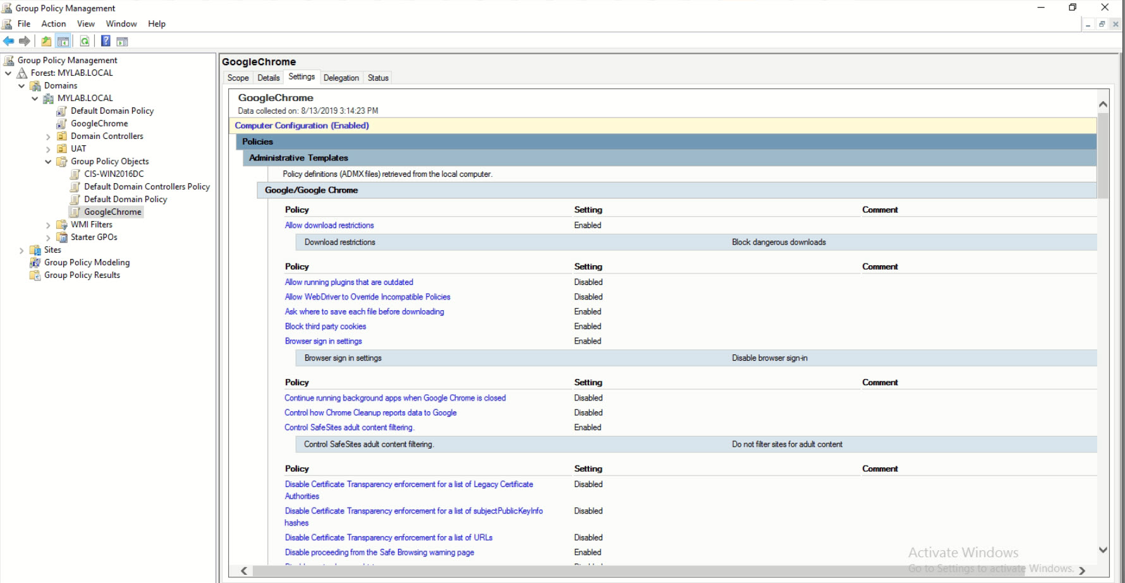This screenshot has width=1125, height=583.
Task: Collapse the Policies section header
Action: coord(666,141)
